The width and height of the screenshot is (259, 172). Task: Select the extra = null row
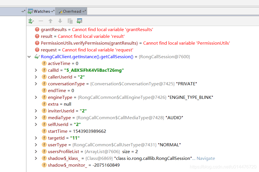(60, 104)
